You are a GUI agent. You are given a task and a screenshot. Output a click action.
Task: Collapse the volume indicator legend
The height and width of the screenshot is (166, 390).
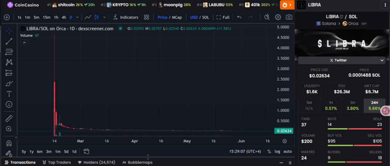click(x=24, y=43)
